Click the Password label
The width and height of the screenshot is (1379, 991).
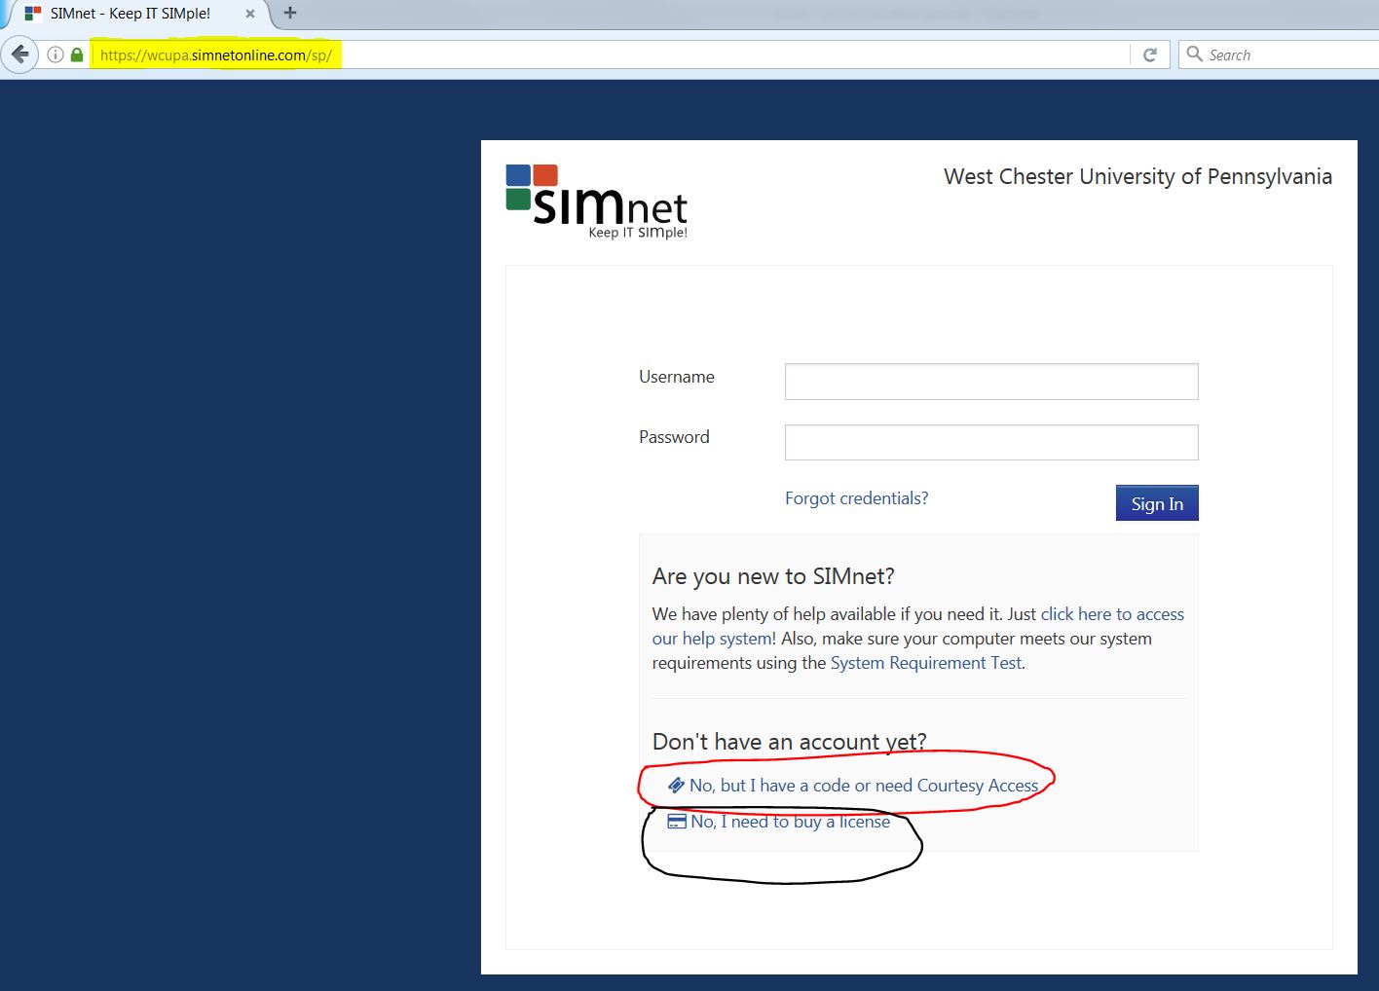pos(674,437)
